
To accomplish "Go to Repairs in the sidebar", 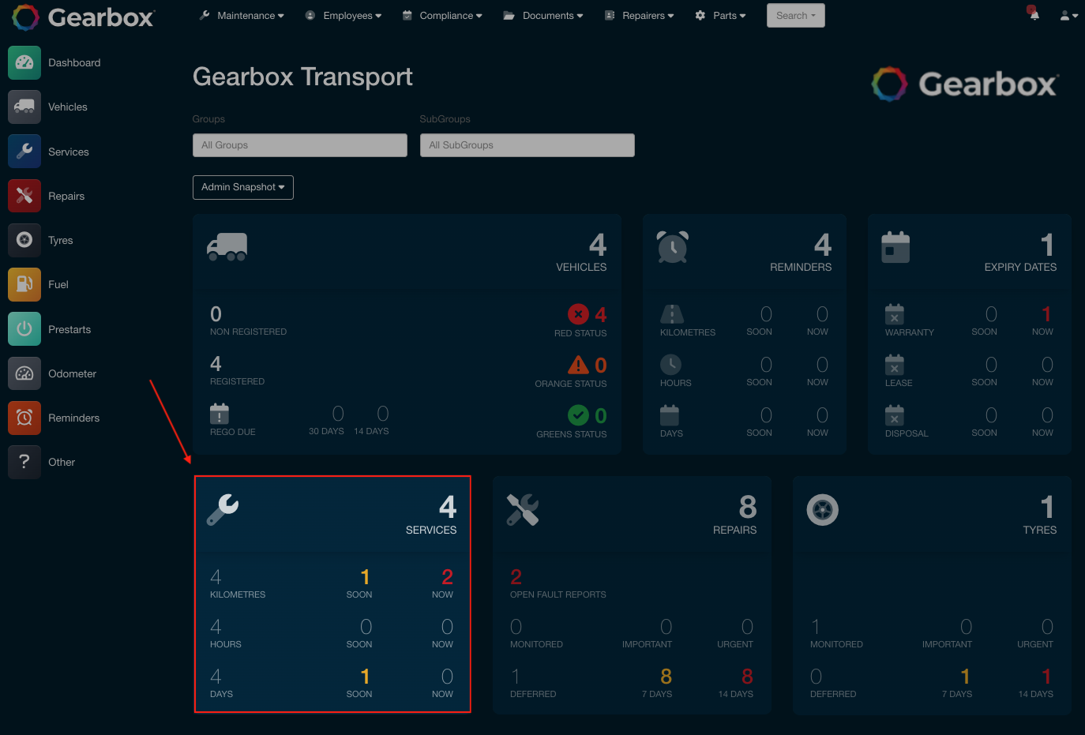I will click(x=66, y=197).
